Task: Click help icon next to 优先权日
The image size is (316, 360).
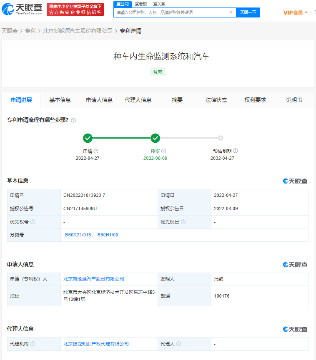Action: pyautogui.click(x=183, y=222)
